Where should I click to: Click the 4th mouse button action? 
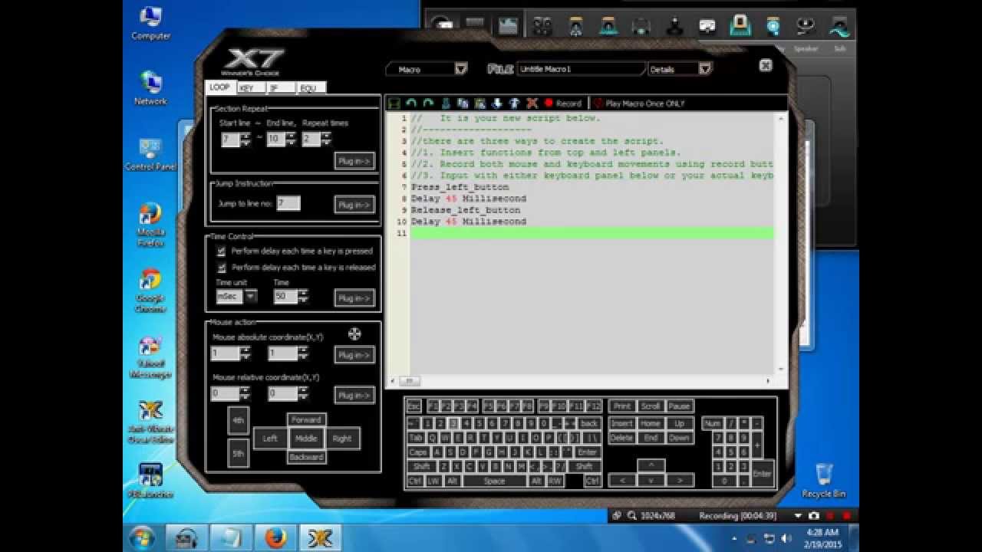(239, 420)
